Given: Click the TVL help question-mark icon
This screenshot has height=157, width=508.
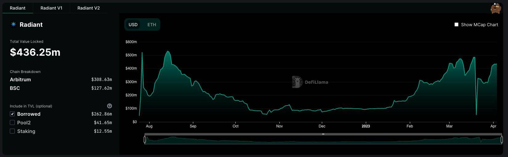Looking at the screenshot, I should pyautogui.click(x=110, y=106).
